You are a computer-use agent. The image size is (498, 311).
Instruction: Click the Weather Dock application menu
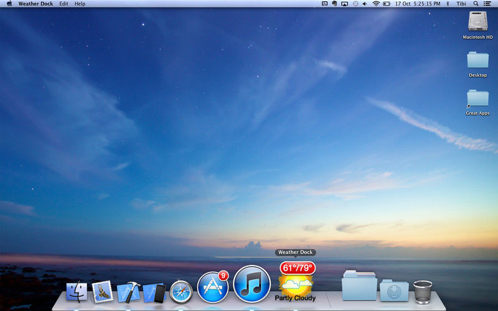35,4
